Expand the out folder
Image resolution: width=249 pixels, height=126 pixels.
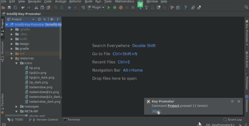11,53
